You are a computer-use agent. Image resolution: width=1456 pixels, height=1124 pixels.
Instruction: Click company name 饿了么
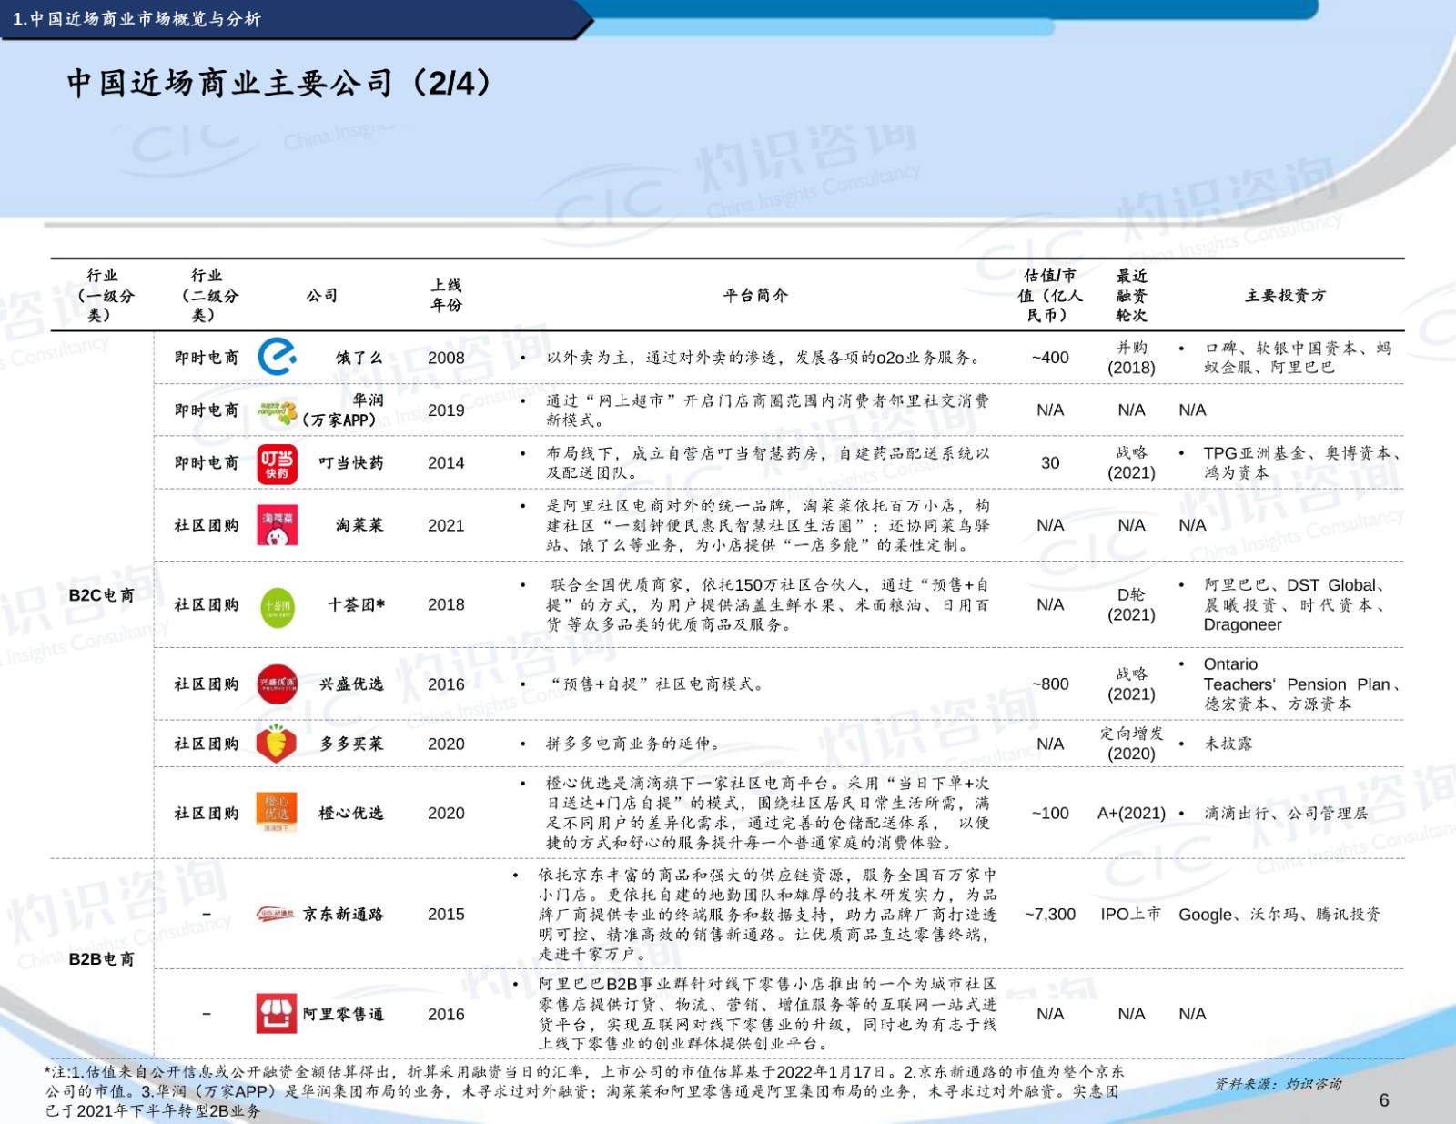pos(359,358)
